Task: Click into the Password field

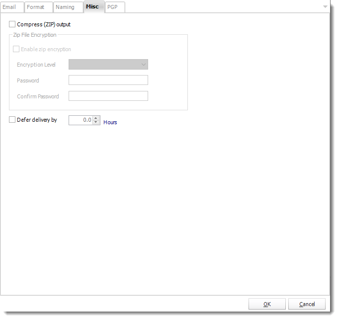Action: point(108,80)
